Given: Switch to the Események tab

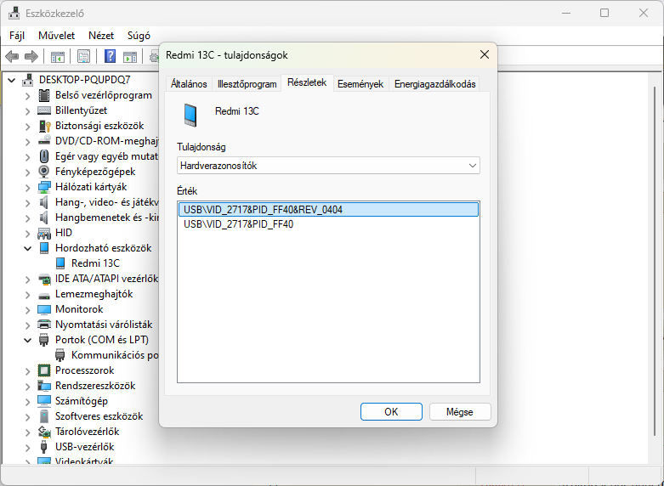Looking at the screenshot, I should [360, 84].
